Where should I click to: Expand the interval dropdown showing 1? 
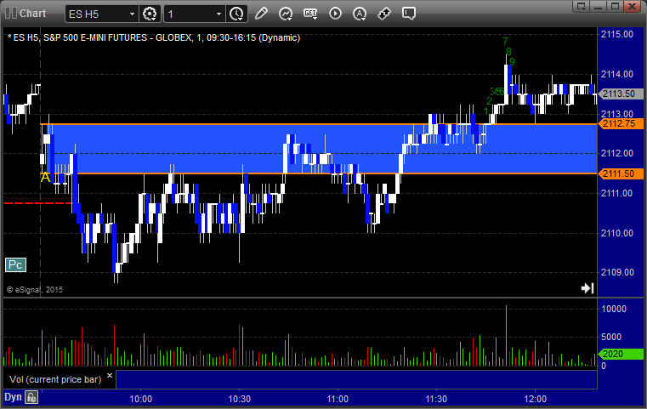(x=219, y=14)
